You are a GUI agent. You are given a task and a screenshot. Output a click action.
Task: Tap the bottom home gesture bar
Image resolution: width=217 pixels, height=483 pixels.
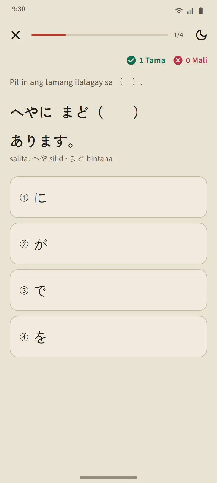(108, 478)
